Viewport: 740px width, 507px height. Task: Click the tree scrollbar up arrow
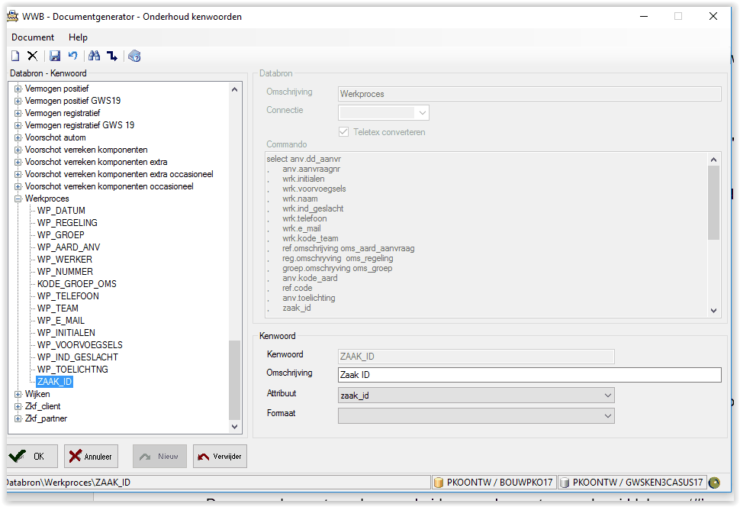(234, 89)
